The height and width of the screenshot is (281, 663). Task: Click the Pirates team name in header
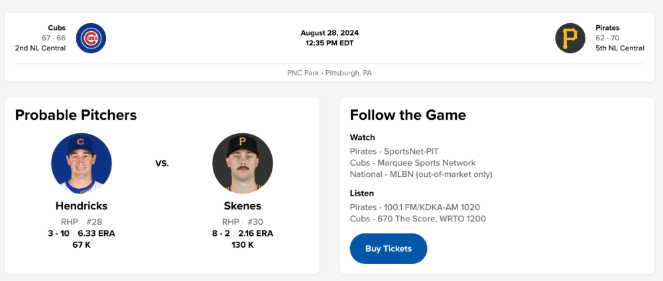pos(607,28)
